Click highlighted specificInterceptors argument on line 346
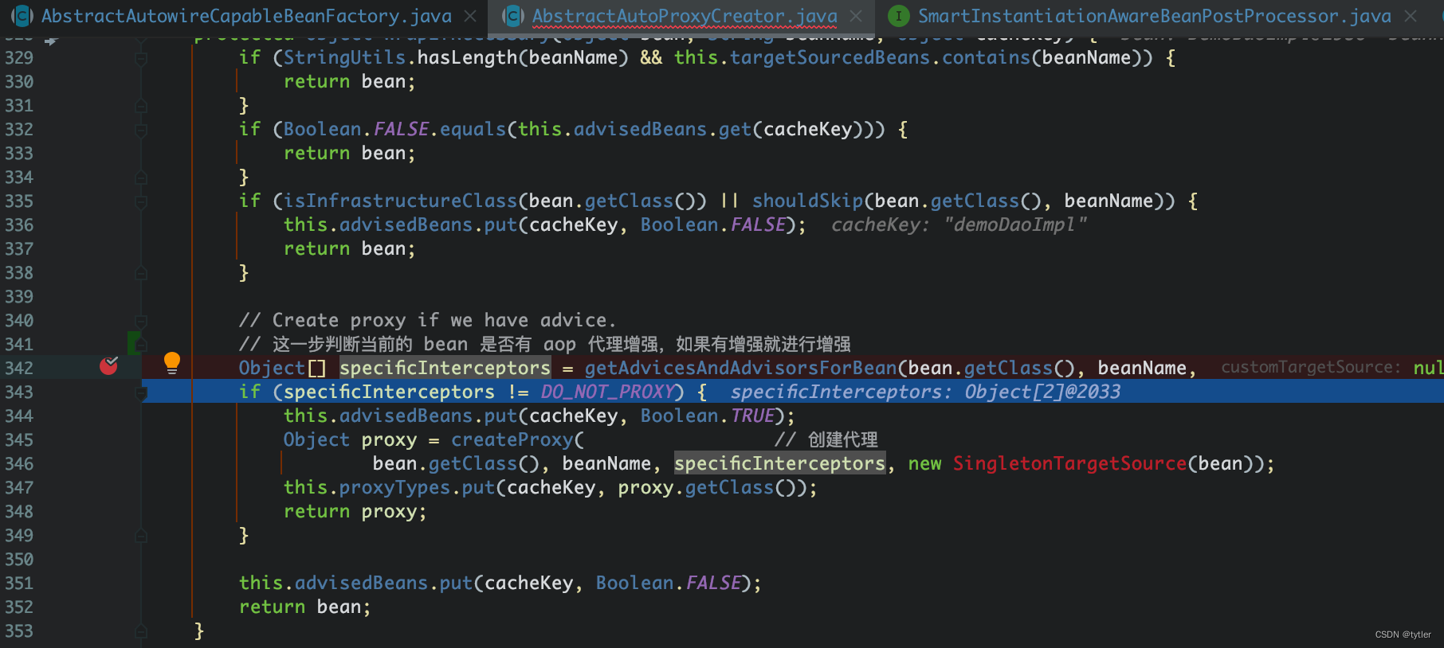Screen dimensions: 1444x648 779,463
